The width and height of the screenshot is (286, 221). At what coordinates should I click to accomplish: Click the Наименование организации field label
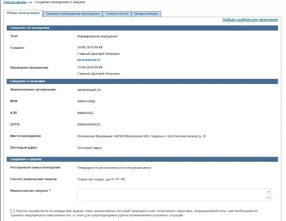click(x=33, y=89)
